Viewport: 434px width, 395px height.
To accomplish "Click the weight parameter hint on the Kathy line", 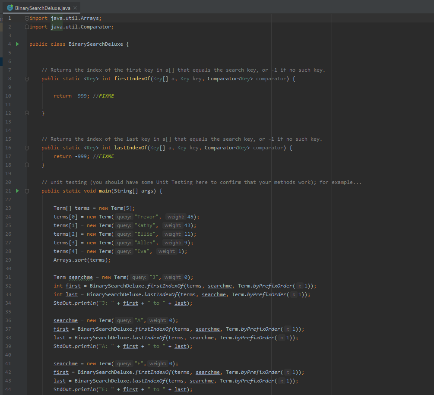I will click(173, 225).
